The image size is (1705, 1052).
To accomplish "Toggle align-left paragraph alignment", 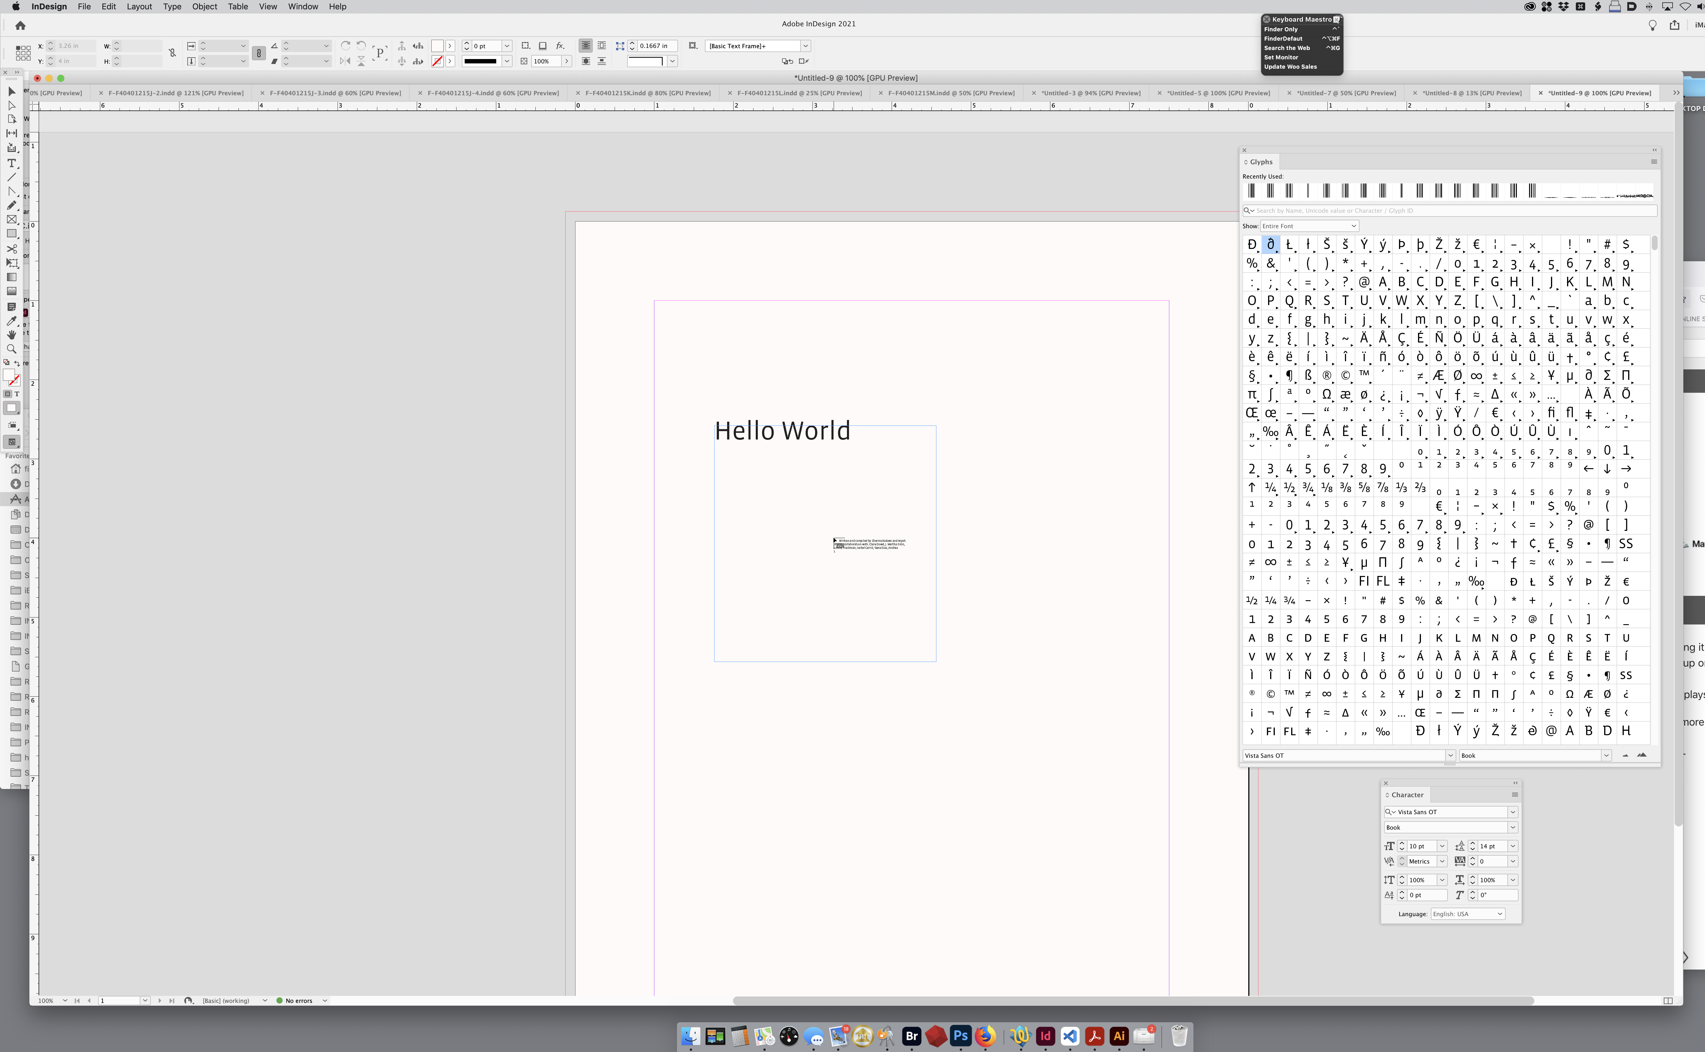I will click(x=585, y=46).
